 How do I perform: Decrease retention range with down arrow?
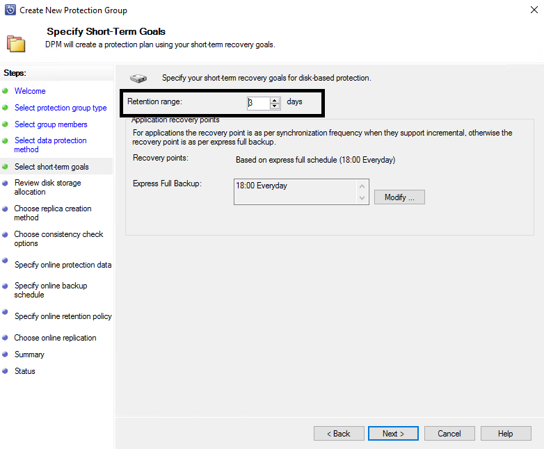click(275, 106)
